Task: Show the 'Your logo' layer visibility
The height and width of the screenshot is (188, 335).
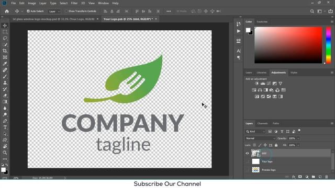Action: (247, 161)
